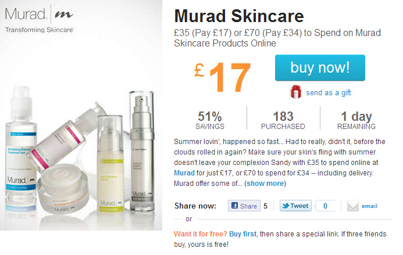Open the send as a gift link
The height and width of the screenshot is (255, 403).
tap(328, 93)
